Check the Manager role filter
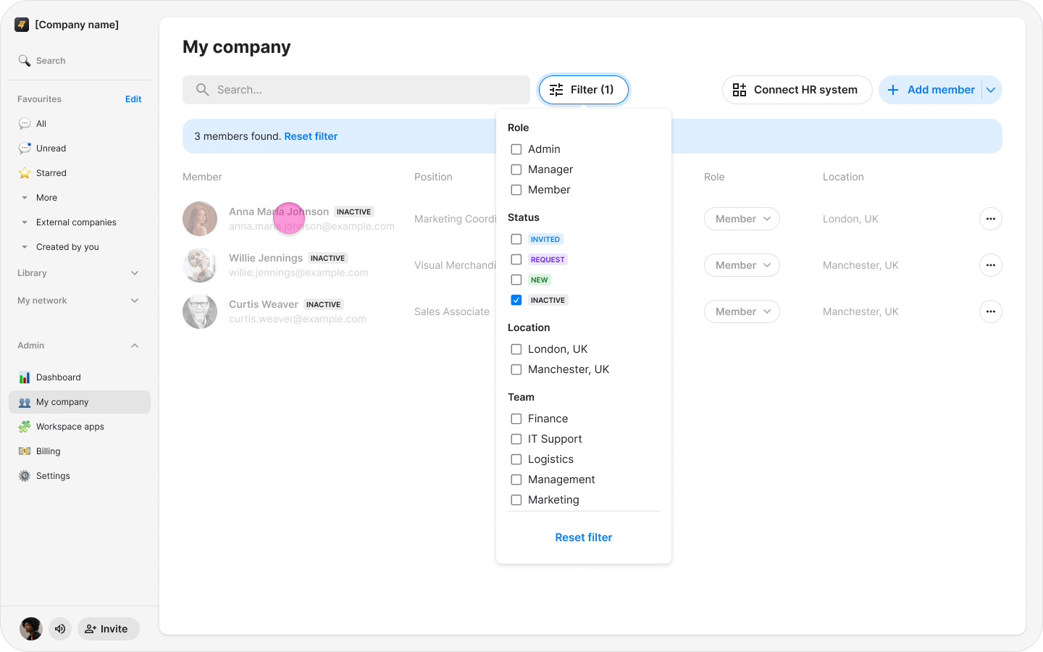 pos(516,170)
